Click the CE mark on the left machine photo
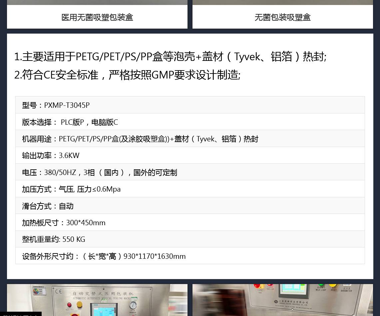Viewport: 380px width, 316px height. pyautogui.click(x=59, y=292)
